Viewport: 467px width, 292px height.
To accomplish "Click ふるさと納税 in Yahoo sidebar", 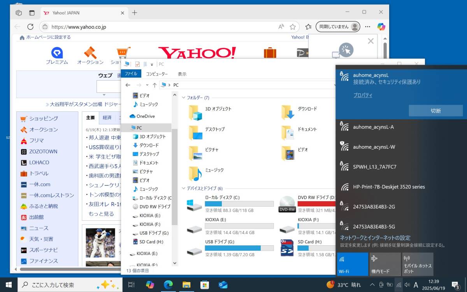I will tap(44, 206).
